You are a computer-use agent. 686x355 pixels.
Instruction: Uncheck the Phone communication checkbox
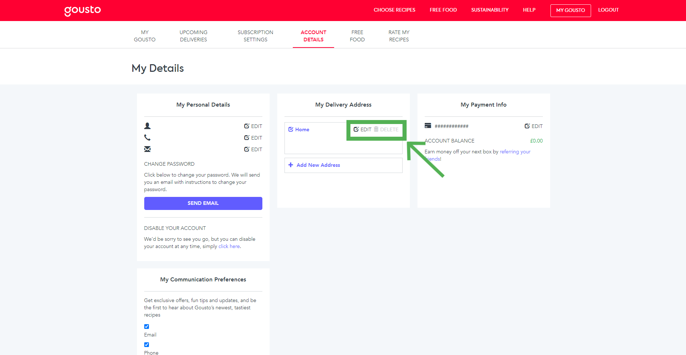(x=146, y=344)
